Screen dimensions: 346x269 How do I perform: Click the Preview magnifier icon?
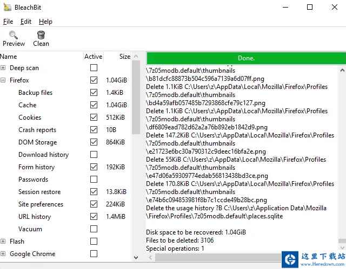click(14, 35)
